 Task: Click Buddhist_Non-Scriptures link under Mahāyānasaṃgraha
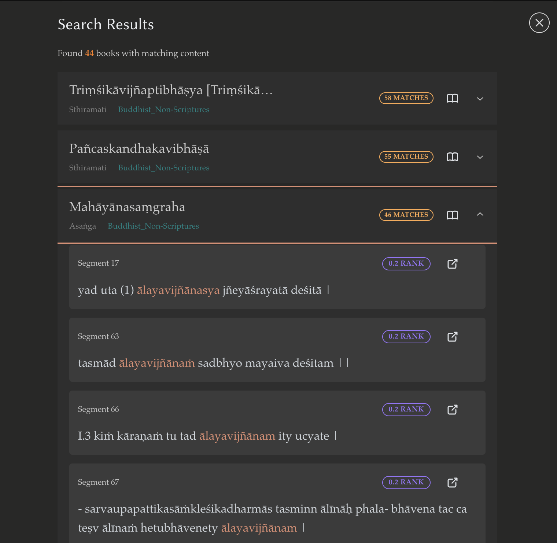click(x=153, y=226)
